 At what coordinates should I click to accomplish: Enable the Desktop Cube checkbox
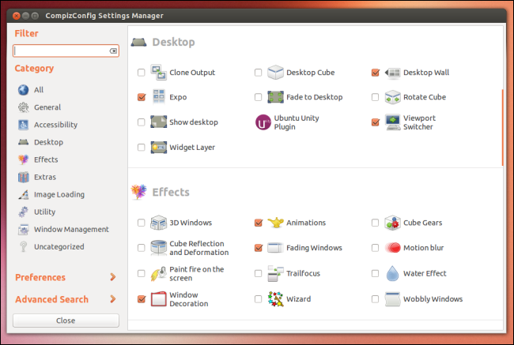point(259,73)
